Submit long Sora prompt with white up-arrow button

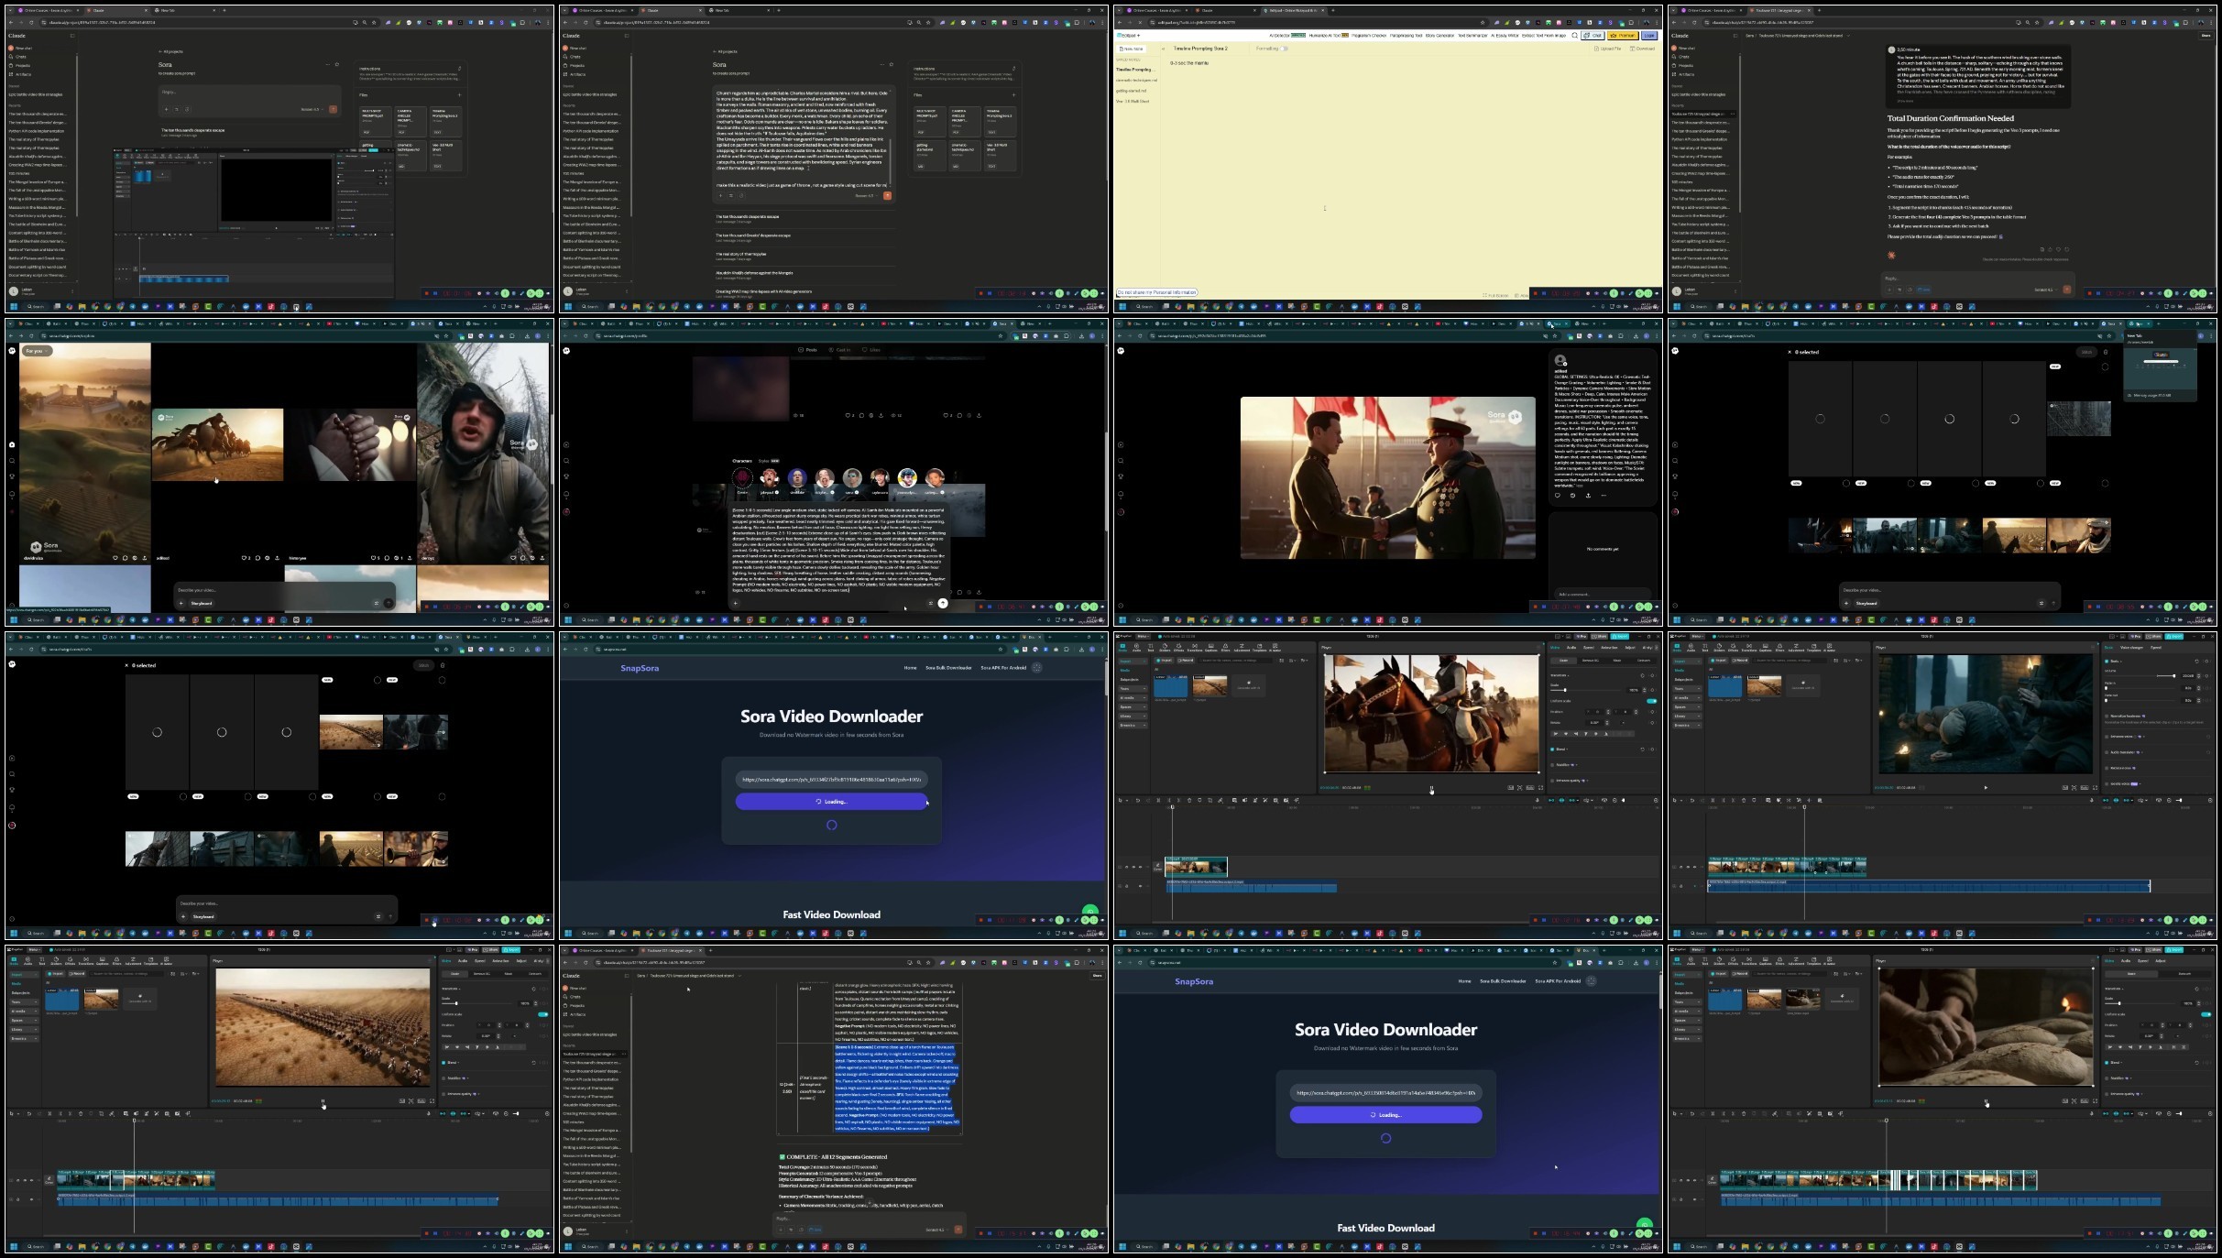pyautogui.click(x=943, y=603)
